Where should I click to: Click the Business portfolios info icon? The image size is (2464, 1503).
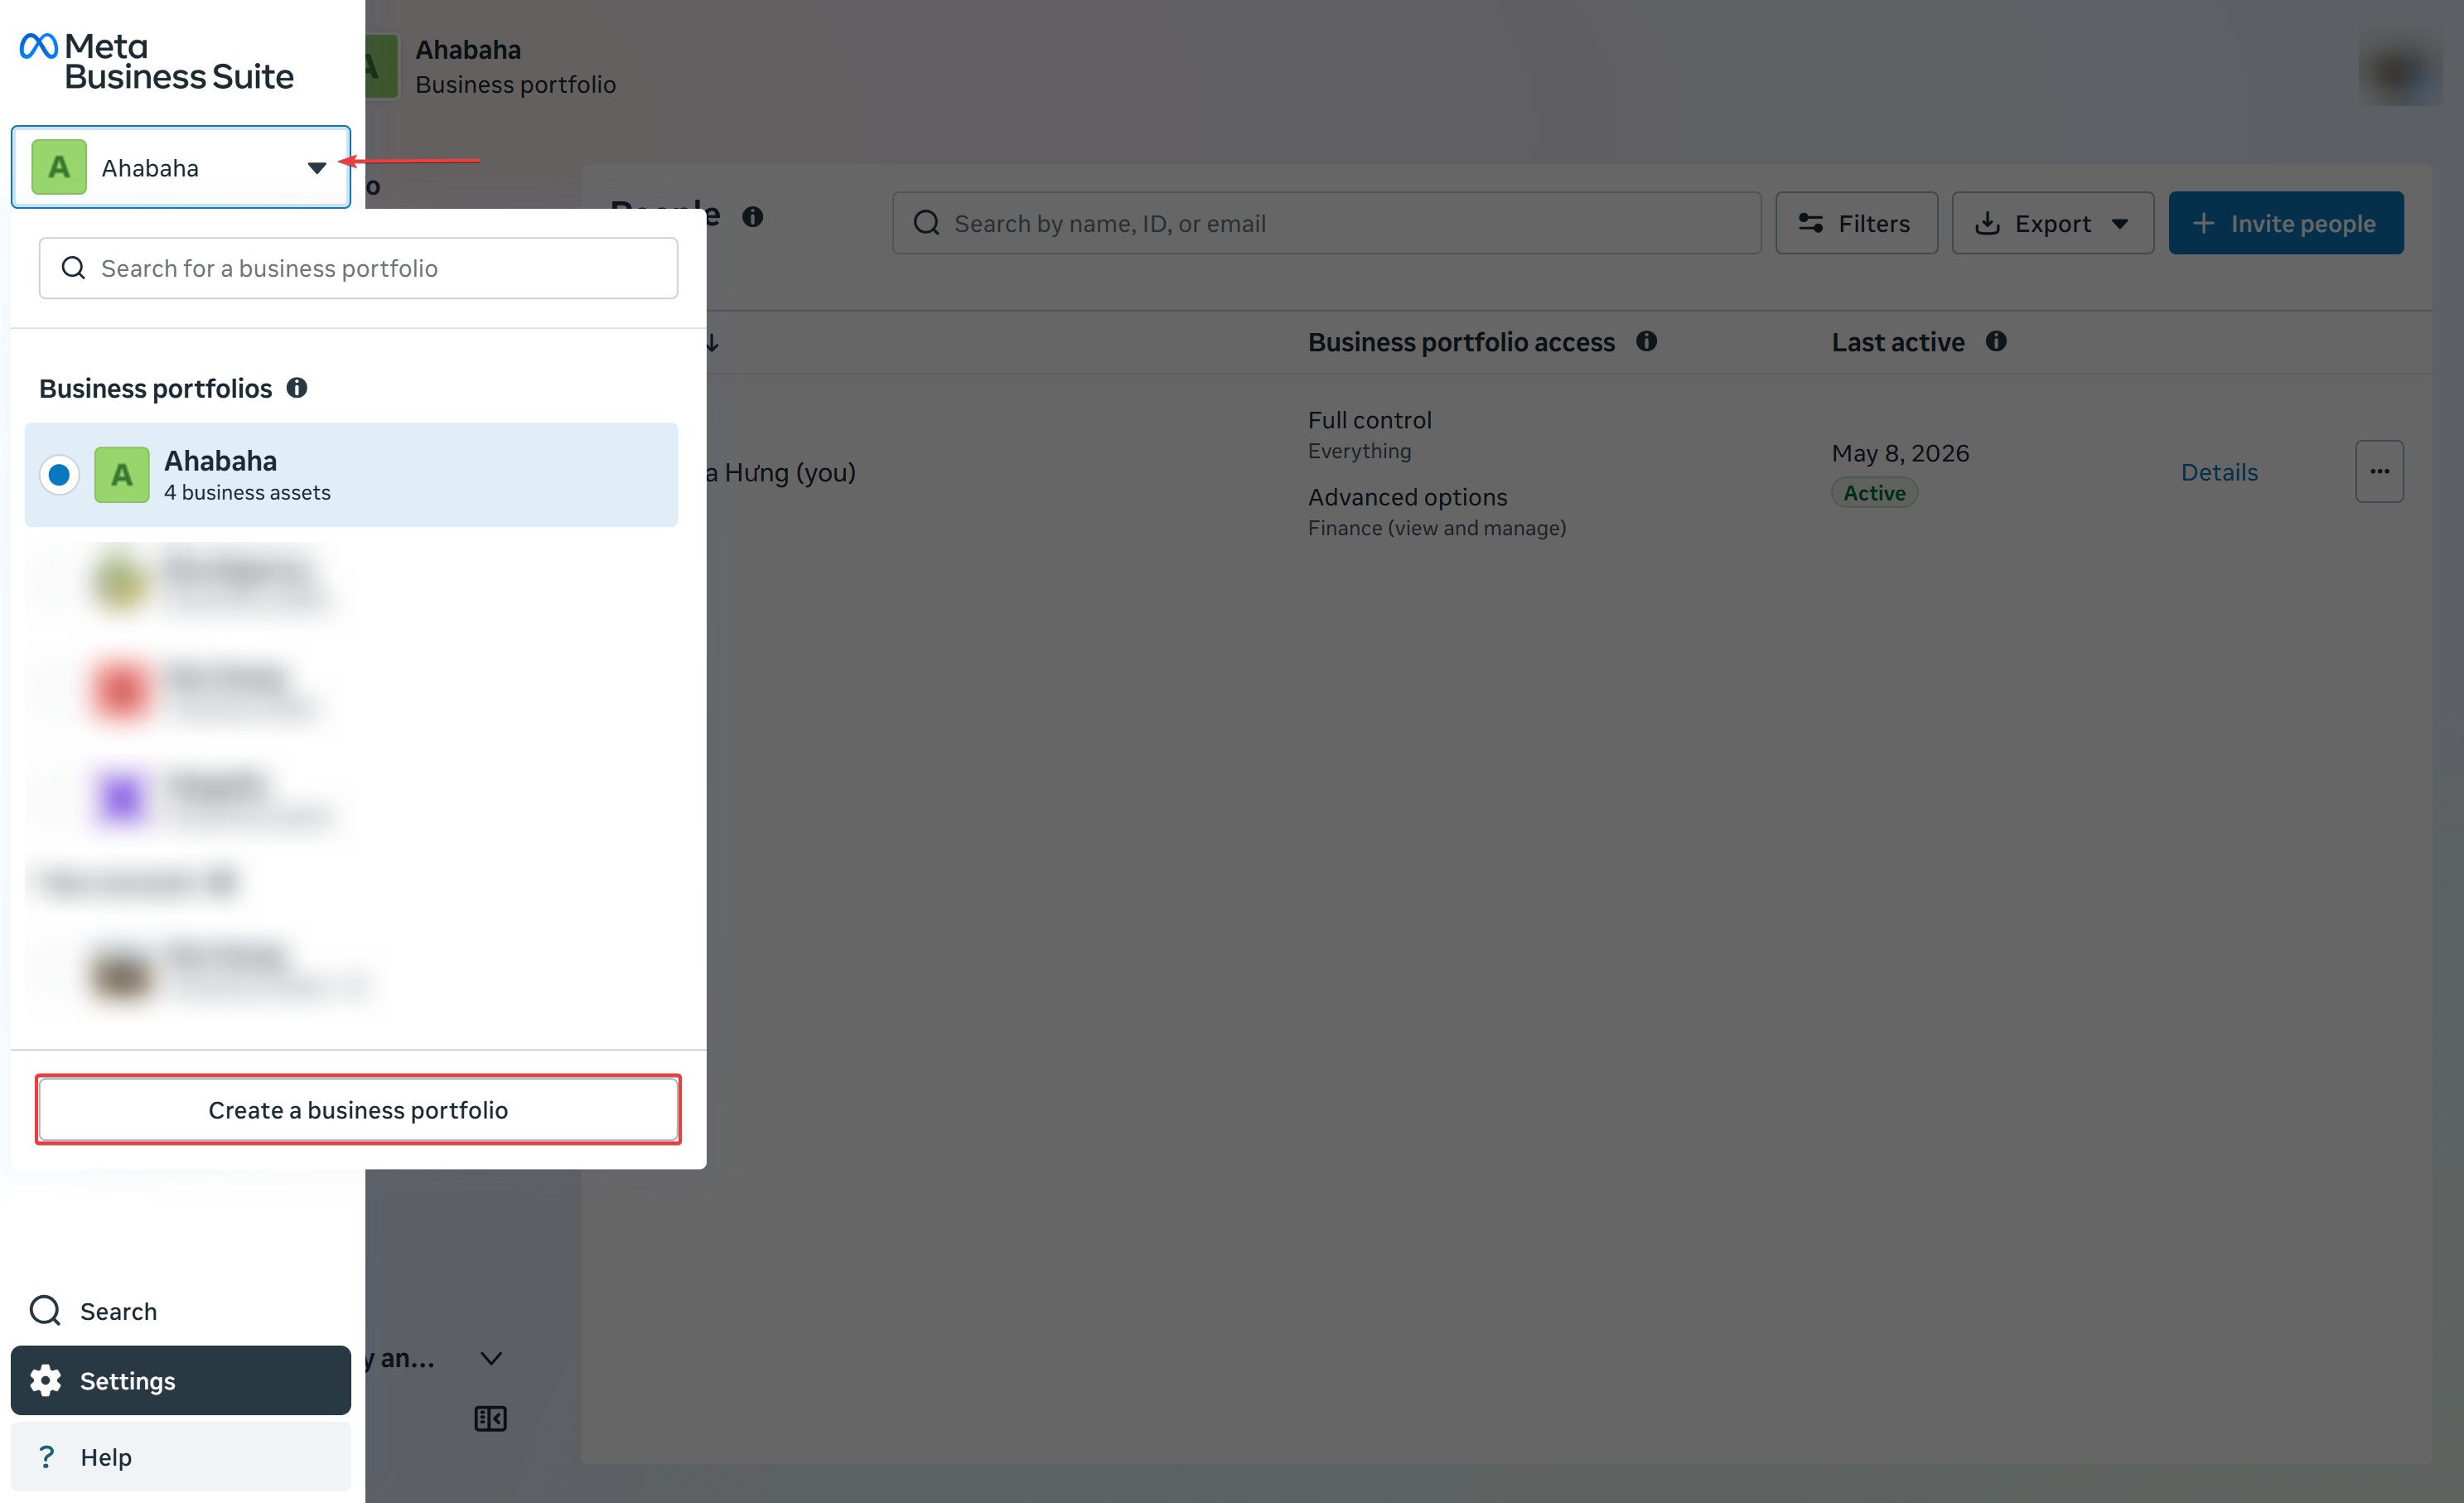297,388
